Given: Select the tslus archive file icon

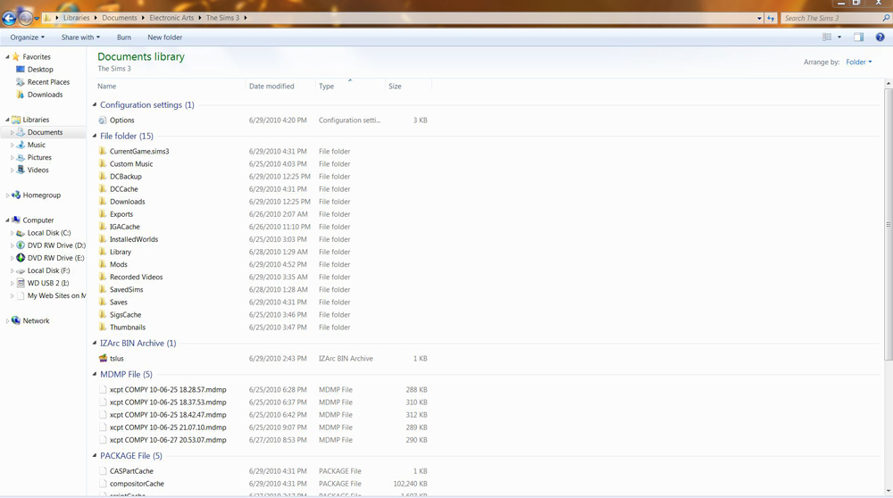Looking at the screenshot, I should tap(103, 359).
